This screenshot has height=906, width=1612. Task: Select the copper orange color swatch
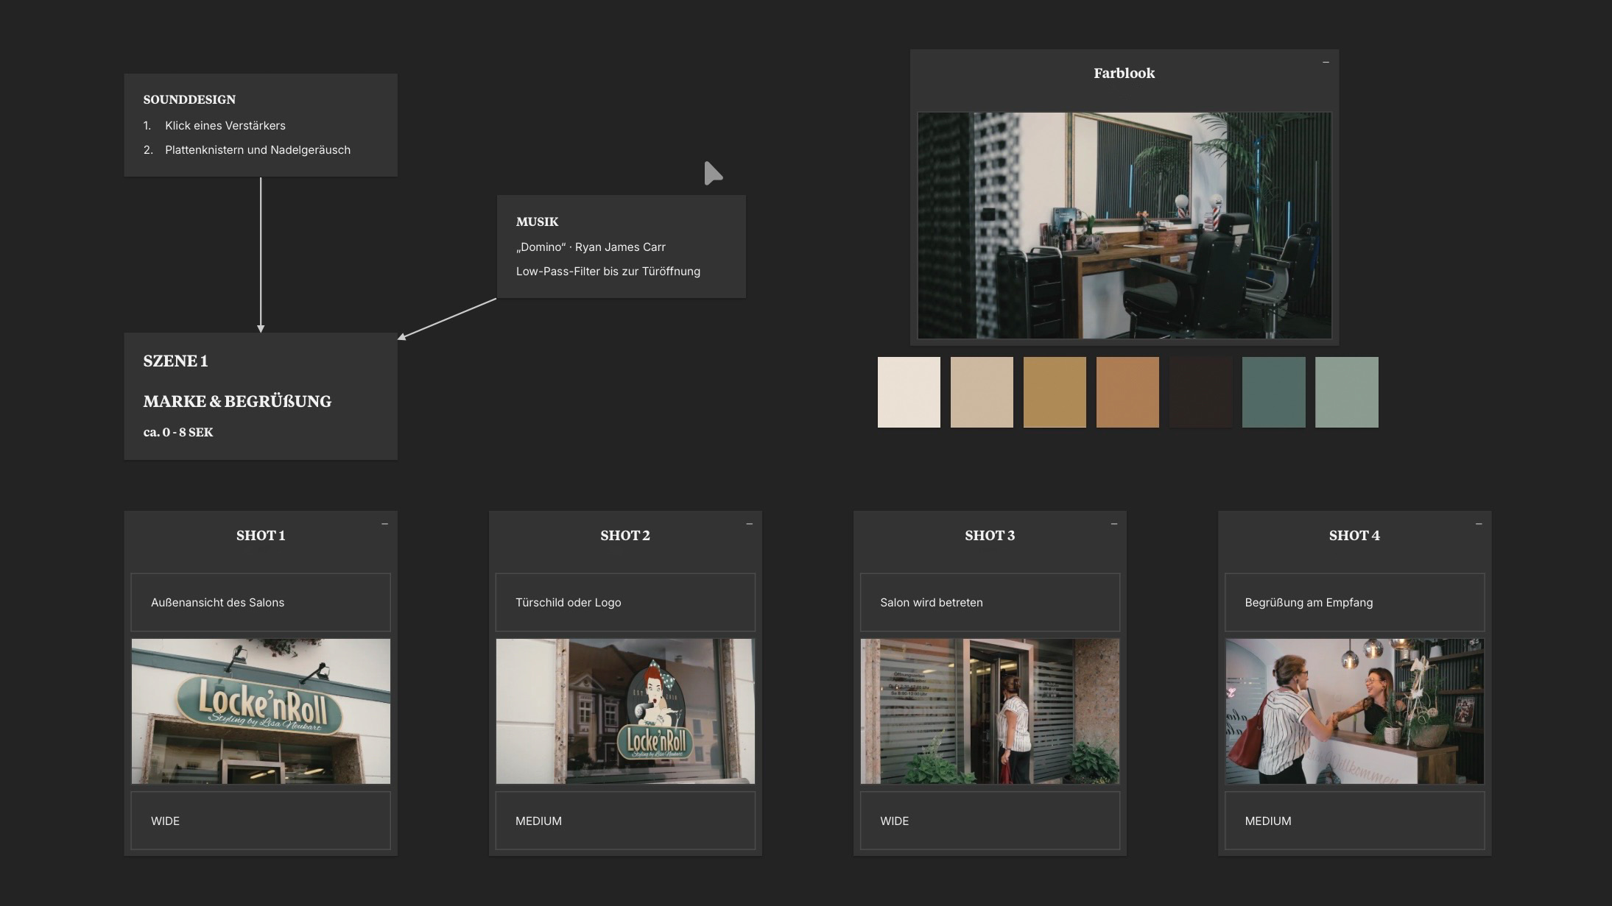coord(1127,392)
